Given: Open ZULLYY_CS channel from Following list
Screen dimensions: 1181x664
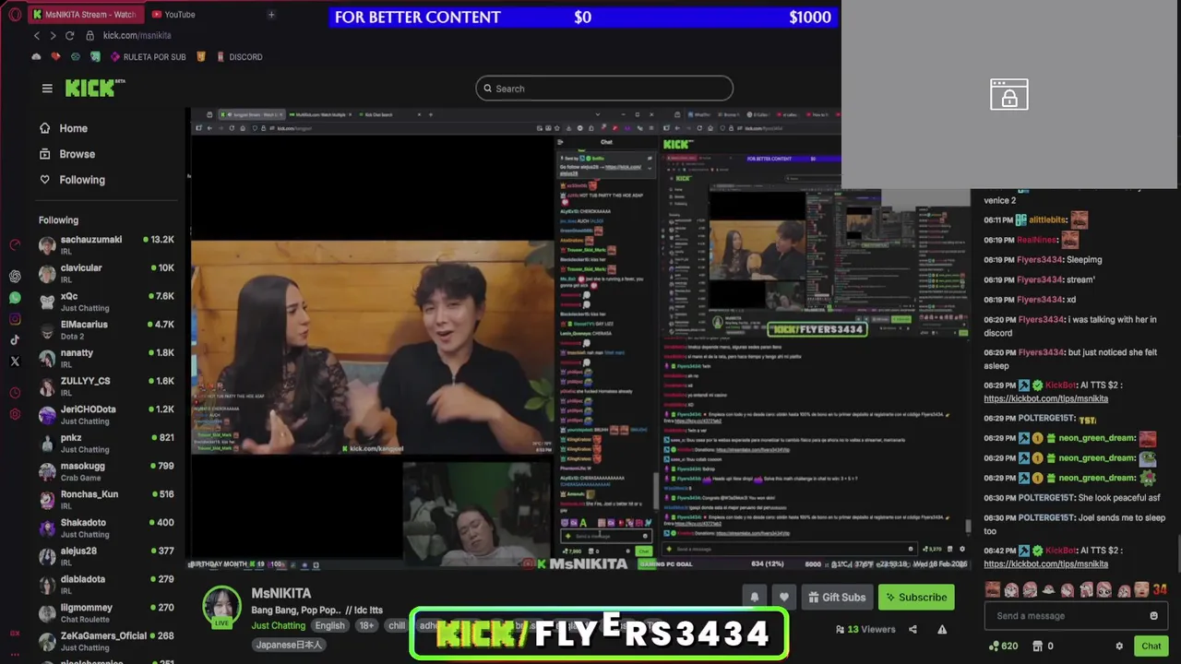Looking at the screenshot, I should pyautogui.click(x=106, y=386).
